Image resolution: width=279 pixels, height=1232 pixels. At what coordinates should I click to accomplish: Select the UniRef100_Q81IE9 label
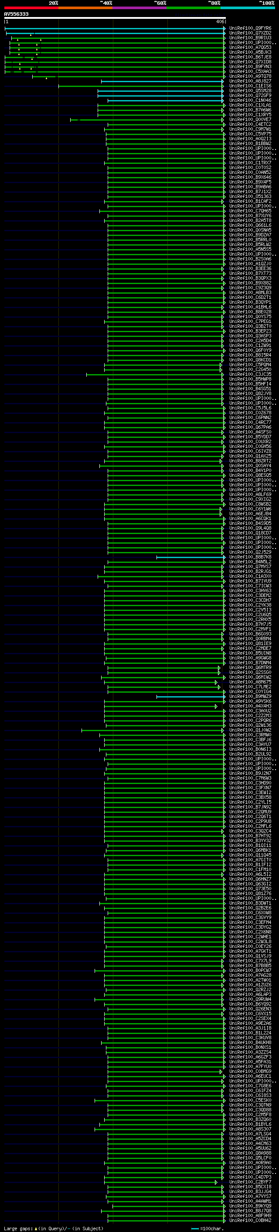pos(250,644)
